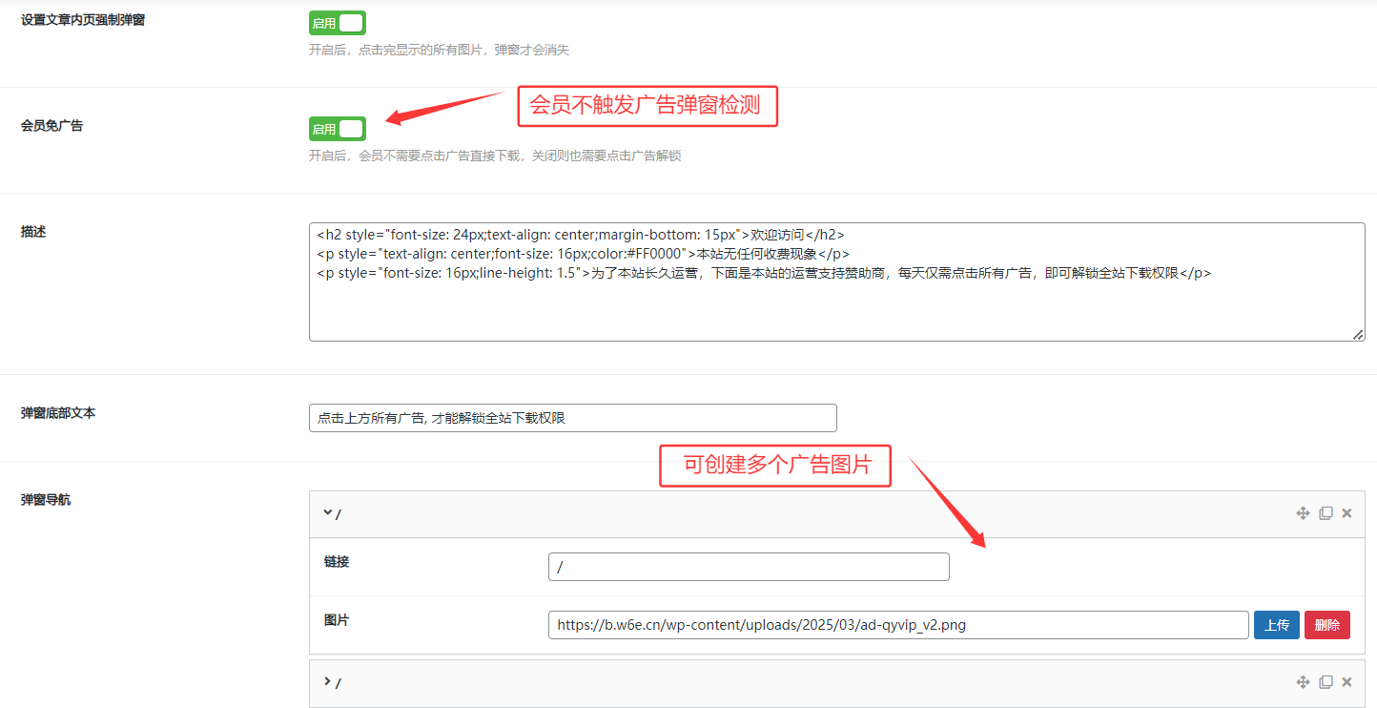Grab the resize handle of 描述 textarea
Image resolution: width=1377 pixels, height=708 pixels.
tap(1358, 334)
